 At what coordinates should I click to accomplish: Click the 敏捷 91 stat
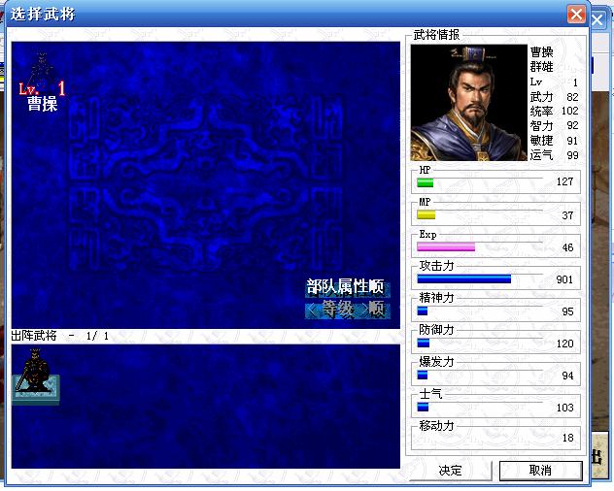[x=554, y=141]
